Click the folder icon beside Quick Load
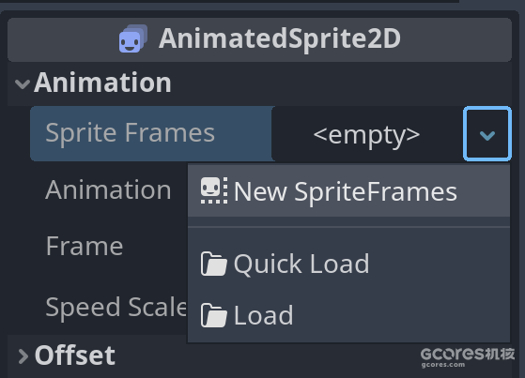 213,264
